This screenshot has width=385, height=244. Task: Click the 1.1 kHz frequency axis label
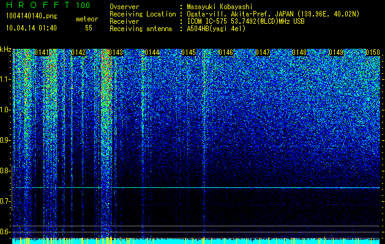(x=6, y=80)
